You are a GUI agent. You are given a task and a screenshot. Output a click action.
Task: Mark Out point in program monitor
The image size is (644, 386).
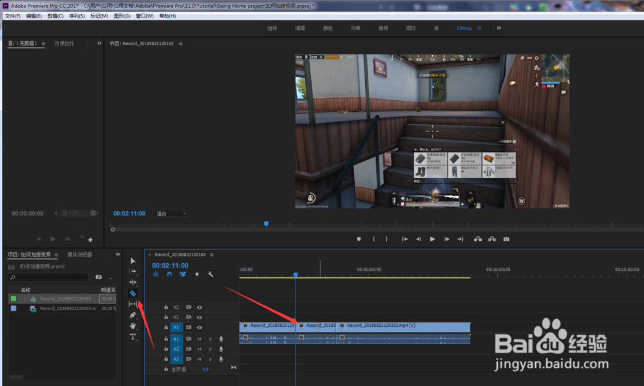pos(386,239)
